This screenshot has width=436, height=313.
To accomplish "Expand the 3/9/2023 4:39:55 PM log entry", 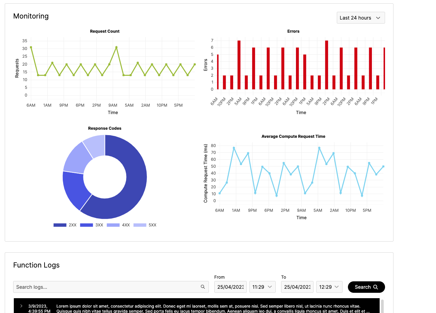I will coord(21,306).
